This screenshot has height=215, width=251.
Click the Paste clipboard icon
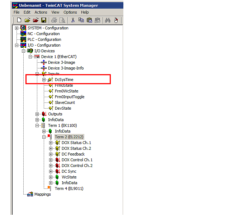pyautogui.click(x=89, y=20)
